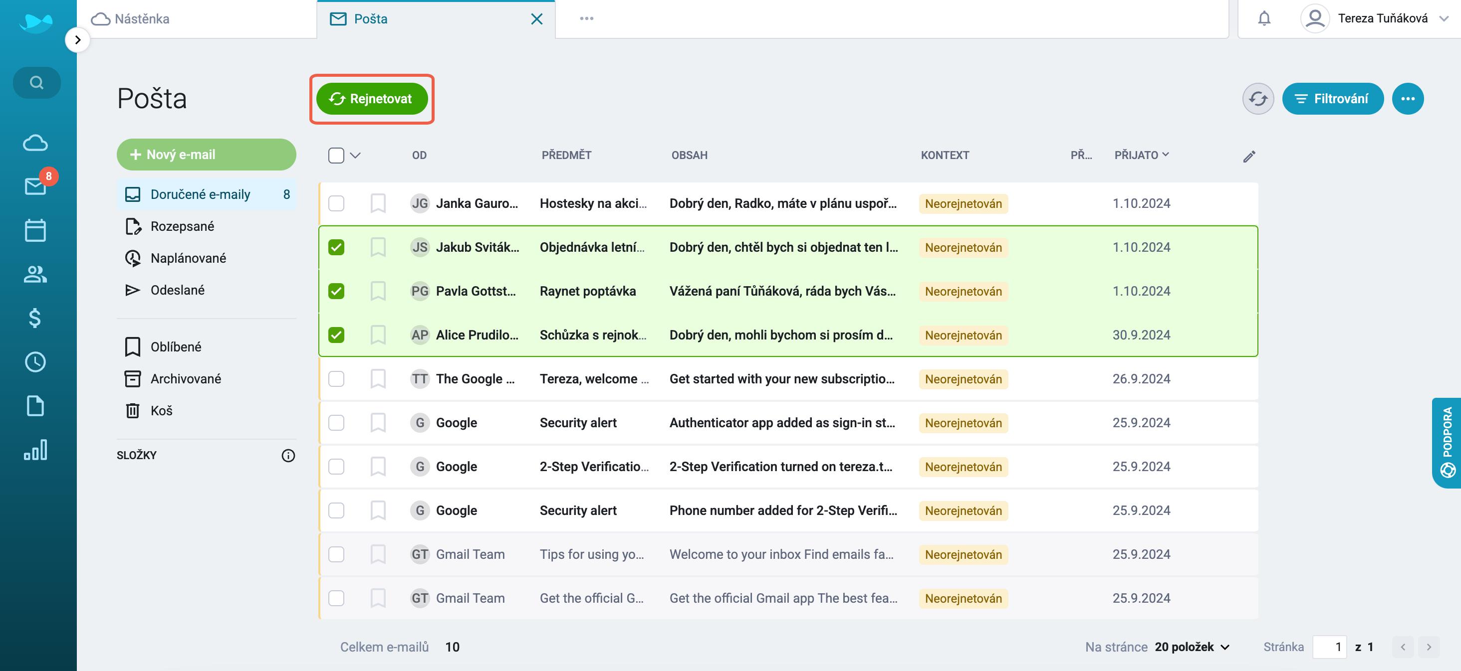This screenshot has width=1461, height=671.
Task: Open the Odeslané sent folder
Action: point(207,290)
